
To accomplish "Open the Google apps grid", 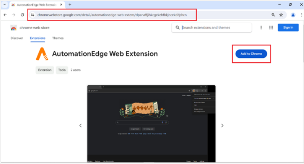I will coord(271,27).
